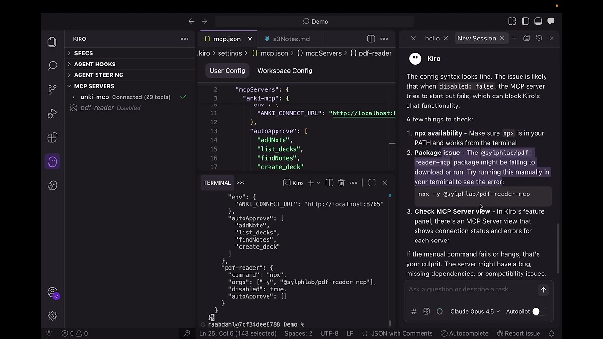Click Report issue in status bar
Screen dimensions: 603x339
pos(518,333)
